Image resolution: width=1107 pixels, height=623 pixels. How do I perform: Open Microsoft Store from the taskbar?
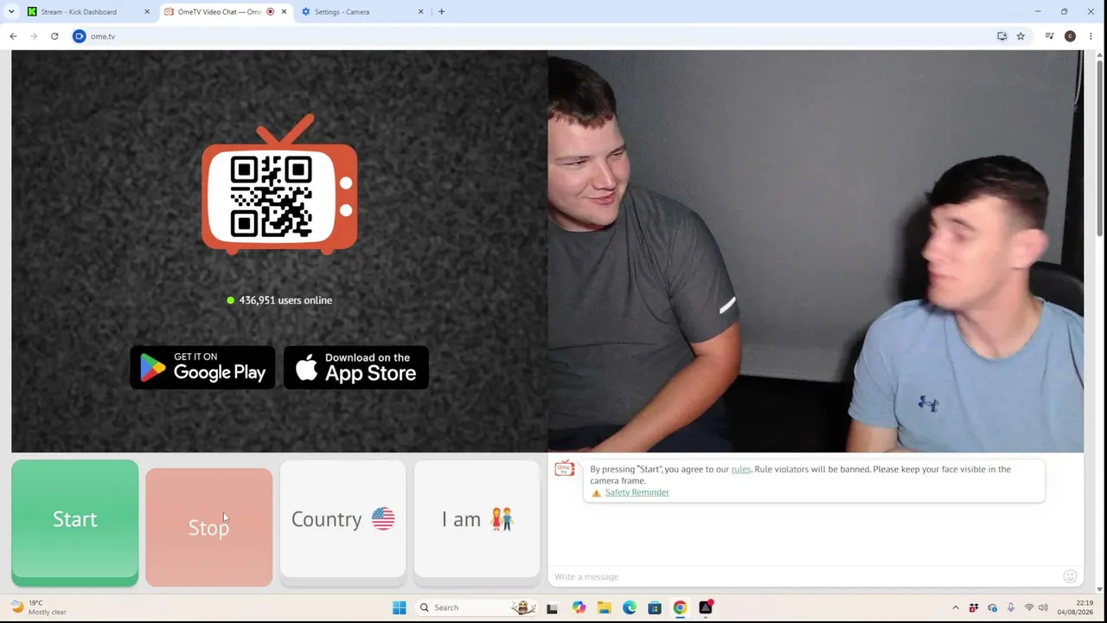655,607
